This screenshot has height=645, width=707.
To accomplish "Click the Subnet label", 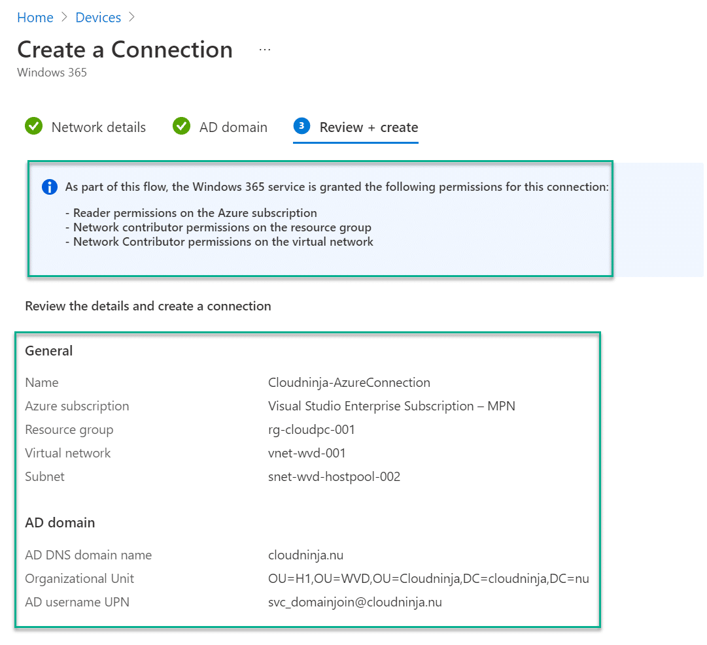I will click(x=44, y=476).
